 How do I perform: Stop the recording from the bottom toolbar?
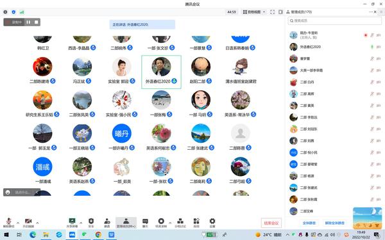pos(161,223)
